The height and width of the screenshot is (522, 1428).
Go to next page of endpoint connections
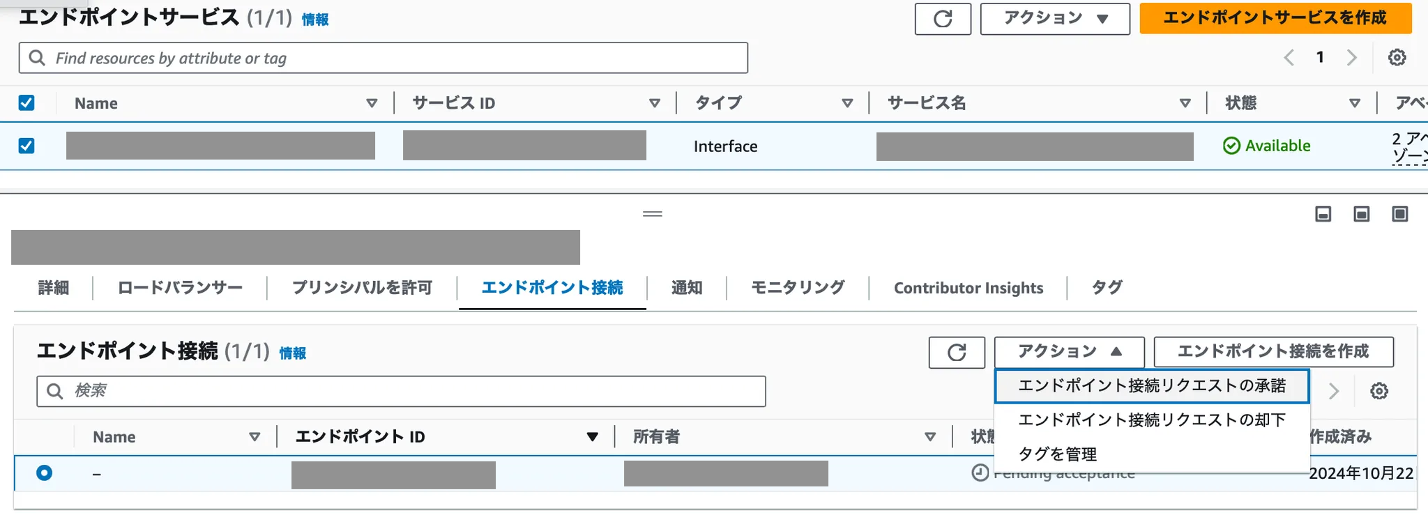[1334, 391]
